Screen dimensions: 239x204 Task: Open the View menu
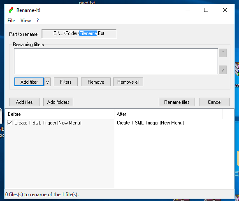pyautogui.click(x=26, y=21)
